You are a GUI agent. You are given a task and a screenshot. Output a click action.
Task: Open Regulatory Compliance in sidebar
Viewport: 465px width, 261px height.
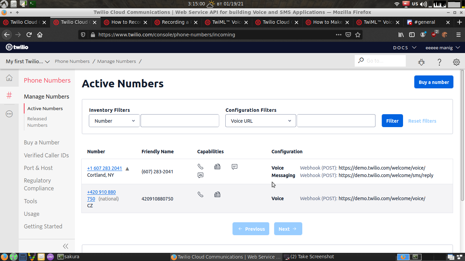pyautogui.click(x=39, y=185)
